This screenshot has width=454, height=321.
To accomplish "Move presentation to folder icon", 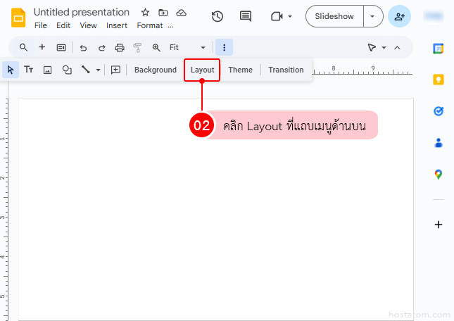I will click(x=163, y=13).
